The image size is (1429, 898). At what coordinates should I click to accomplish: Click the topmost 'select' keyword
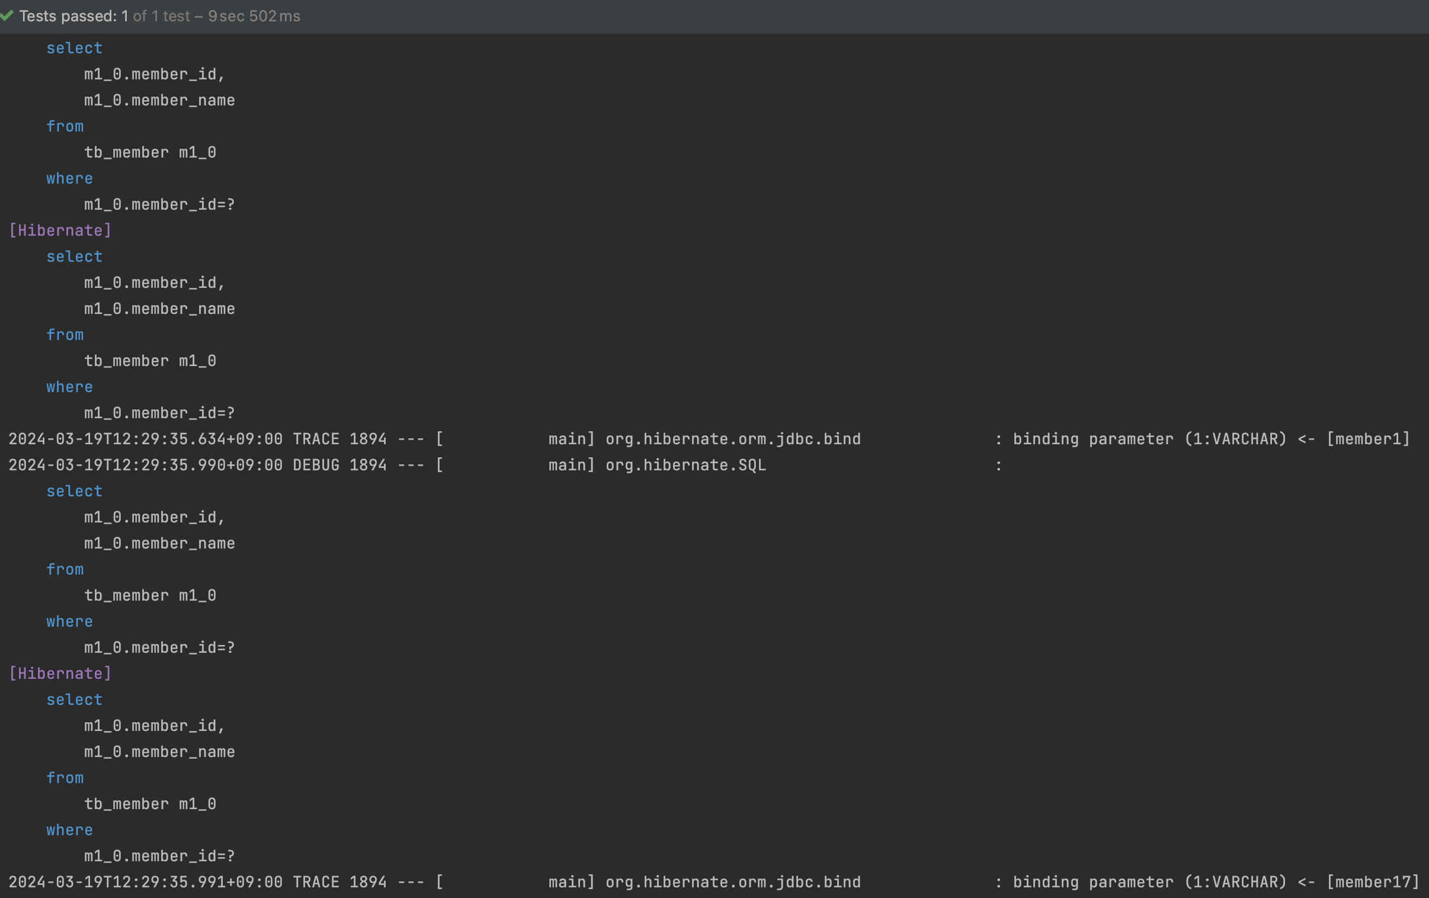pos(74,48)
